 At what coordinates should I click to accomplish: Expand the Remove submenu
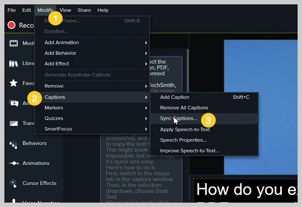coord(92,86)
